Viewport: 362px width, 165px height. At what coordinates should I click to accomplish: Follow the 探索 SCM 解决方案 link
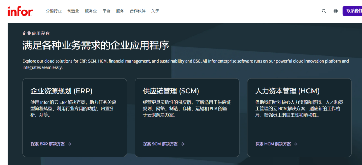[160, 144]
